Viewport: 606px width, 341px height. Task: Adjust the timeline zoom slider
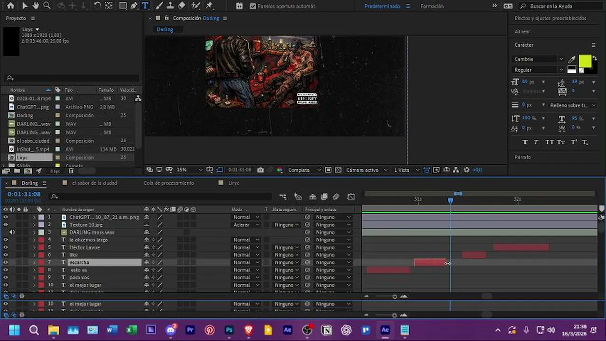(x=395, y=296)
